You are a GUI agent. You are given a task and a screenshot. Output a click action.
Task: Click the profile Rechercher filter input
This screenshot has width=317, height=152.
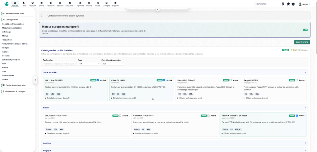(x=60, y=64)
